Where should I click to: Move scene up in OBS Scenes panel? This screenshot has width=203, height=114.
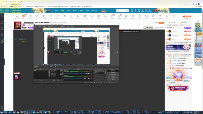(39, 80)
